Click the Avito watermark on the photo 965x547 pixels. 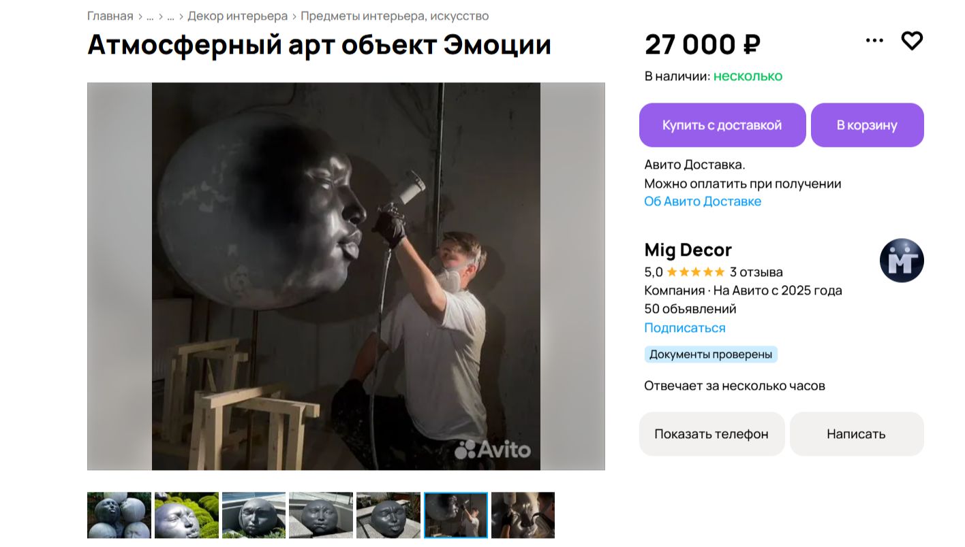point(493,449)
